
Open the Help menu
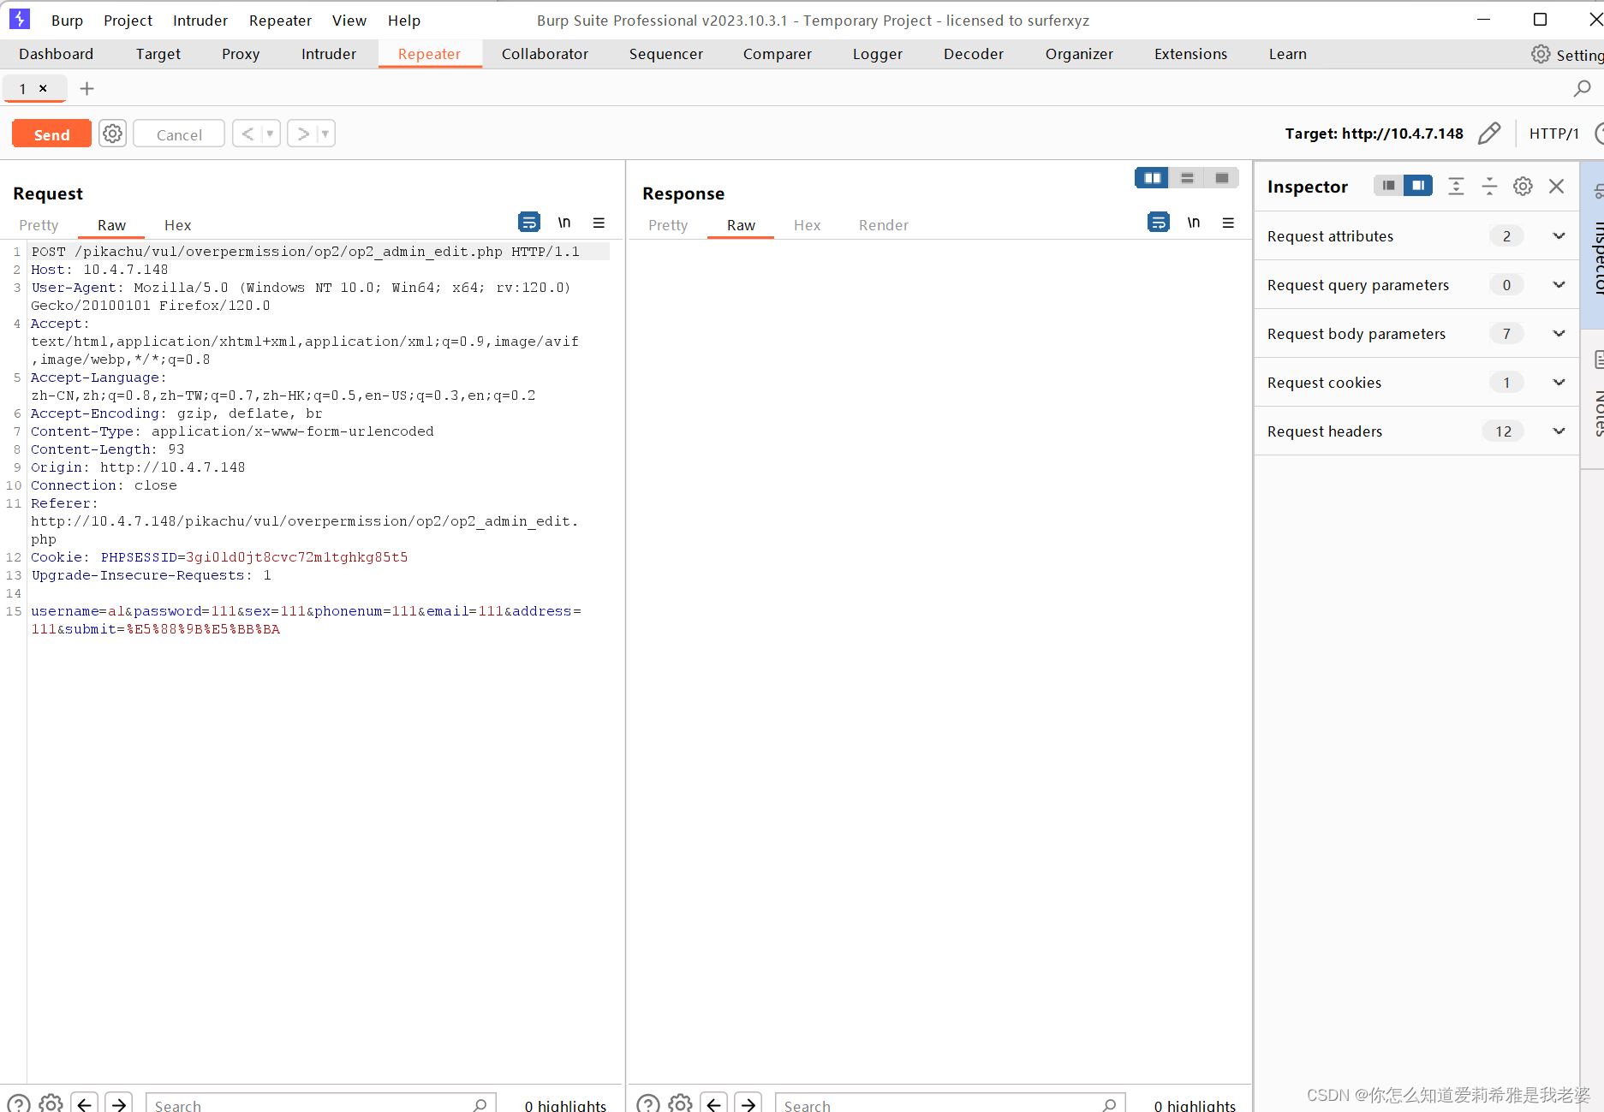tap(403, 21)
